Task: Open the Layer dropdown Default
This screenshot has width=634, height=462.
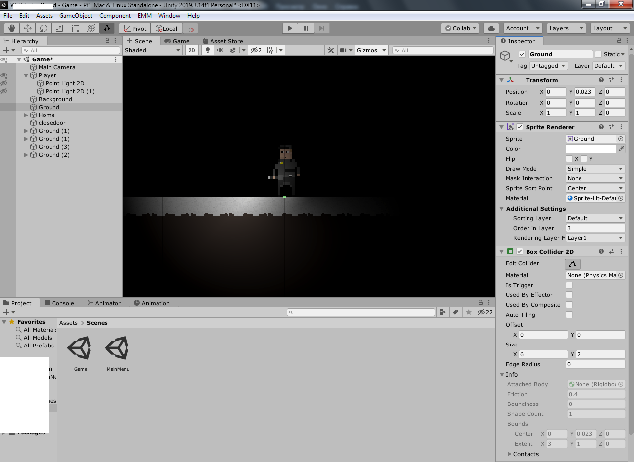Action: tap(609, 66)
